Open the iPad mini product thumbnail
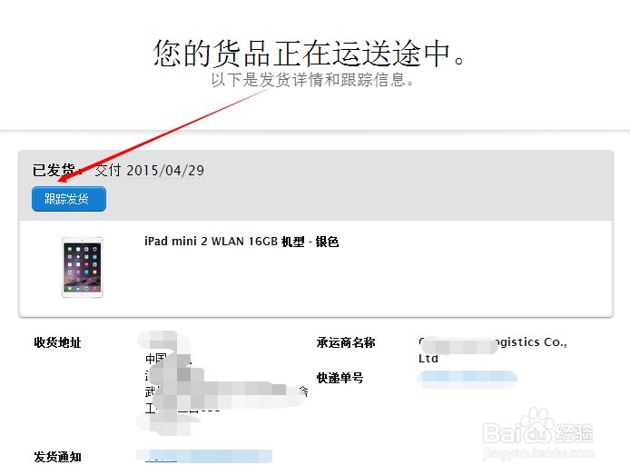 tap(83, 267)
